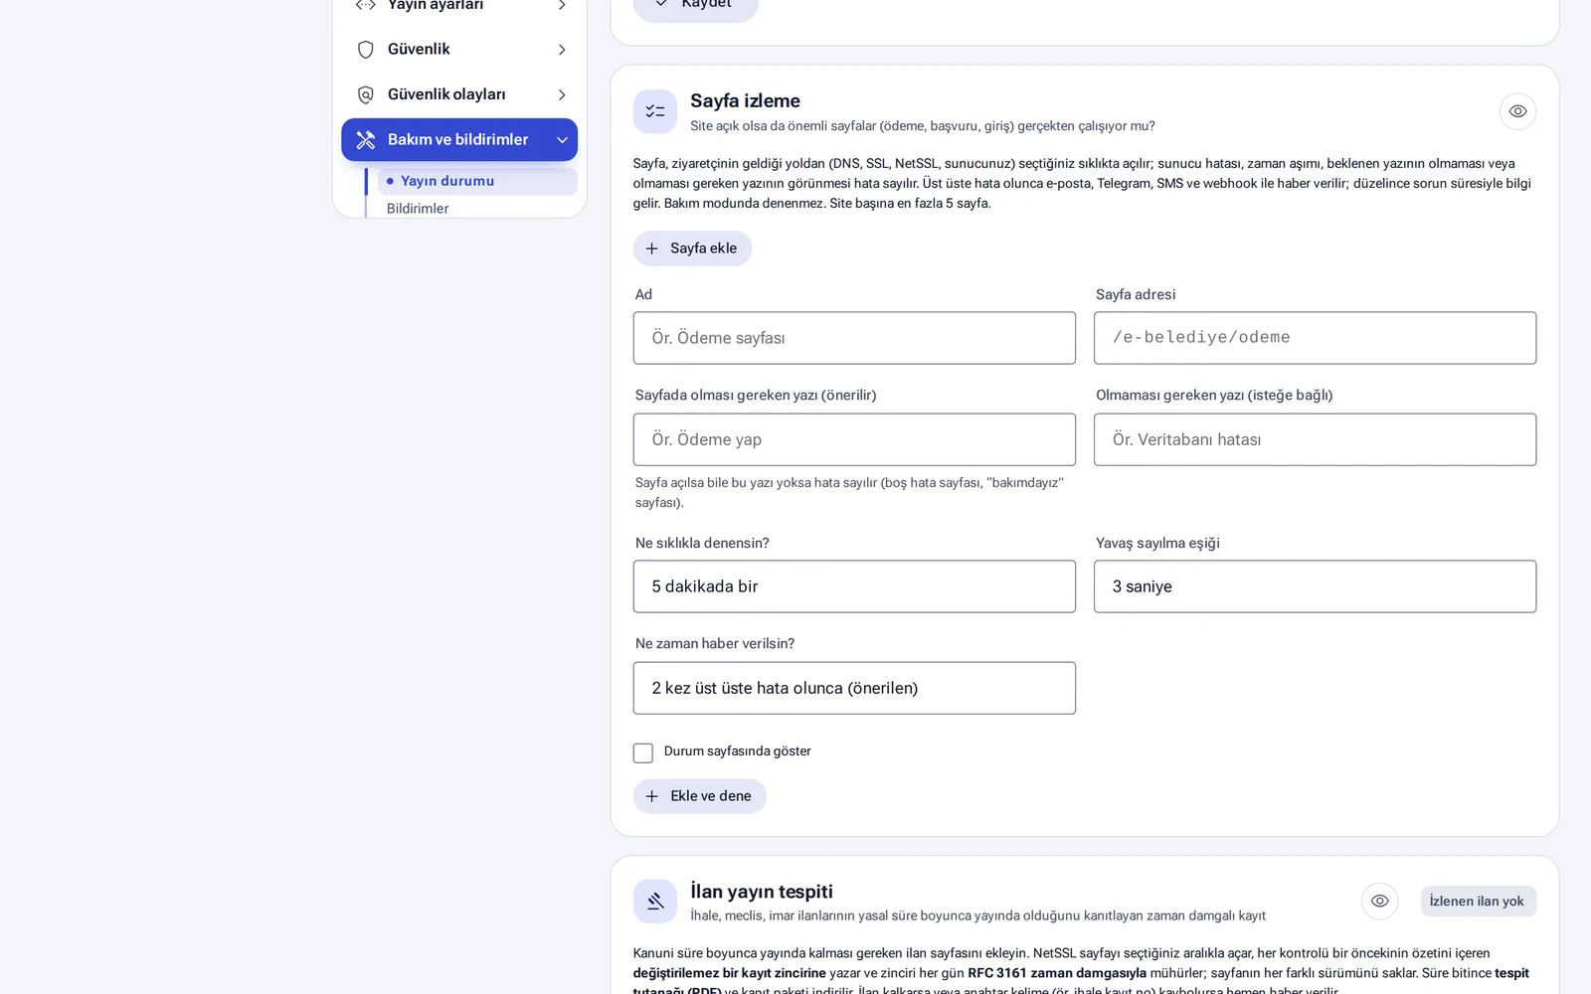
Task: Open the Yavaş sayılma eşiği dropdown
Action: (1315, 586)
